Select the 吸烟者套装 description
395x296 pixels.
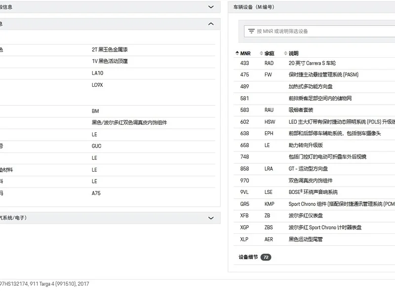click(x=301, y=110)
